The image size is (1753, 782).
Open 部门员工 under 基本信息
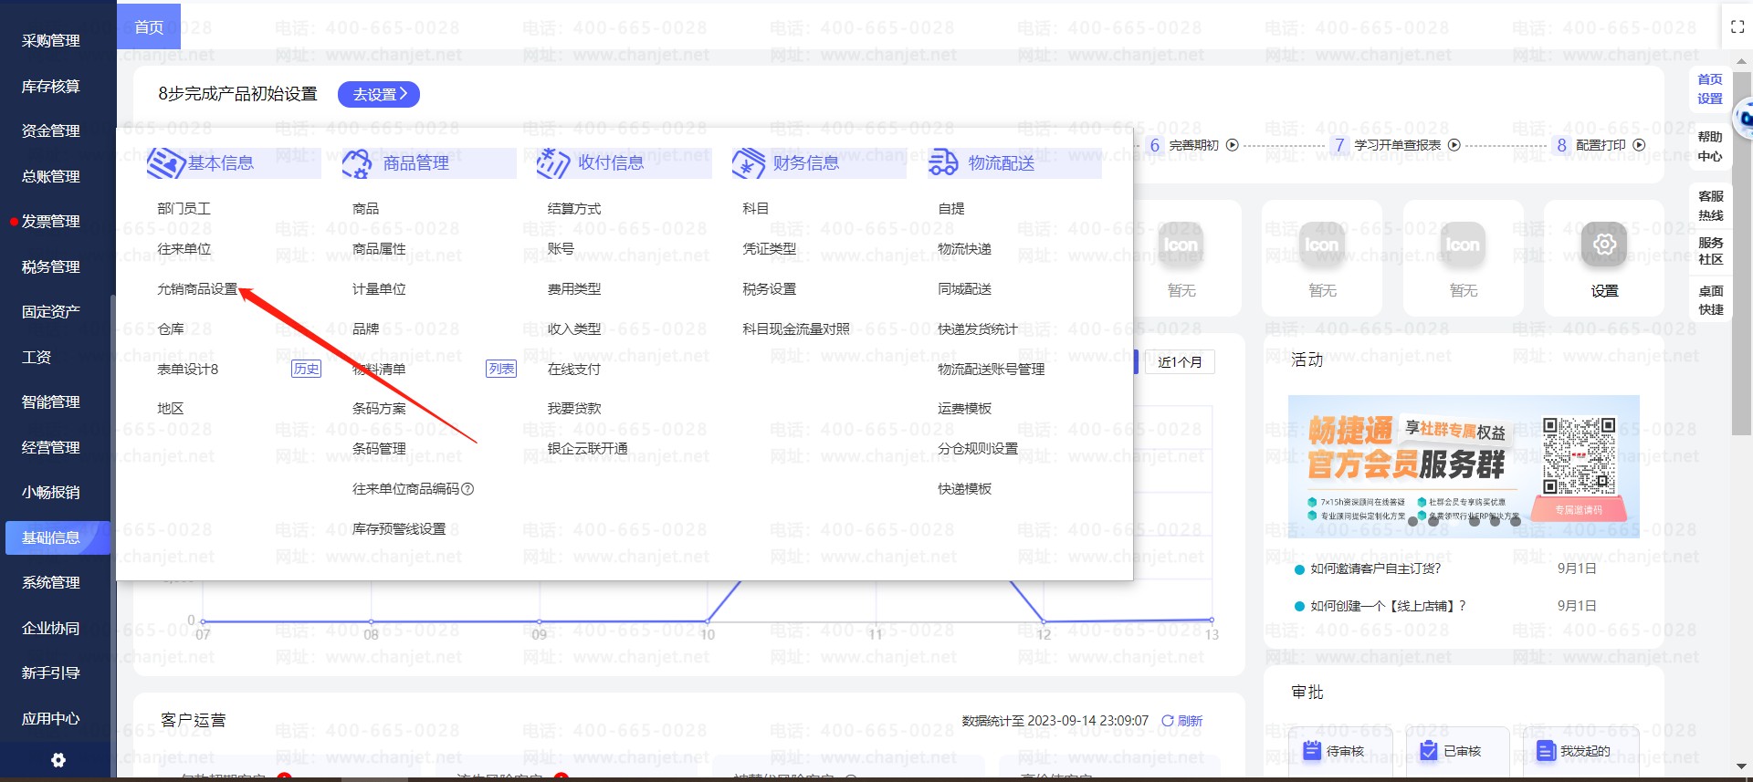184,209
